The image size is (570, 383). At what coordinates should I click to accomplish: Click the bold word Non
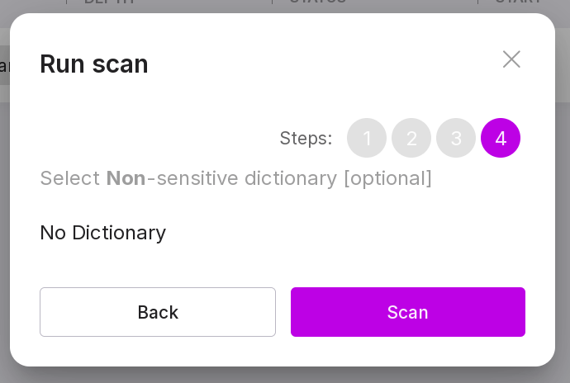(x=126, y=178)
